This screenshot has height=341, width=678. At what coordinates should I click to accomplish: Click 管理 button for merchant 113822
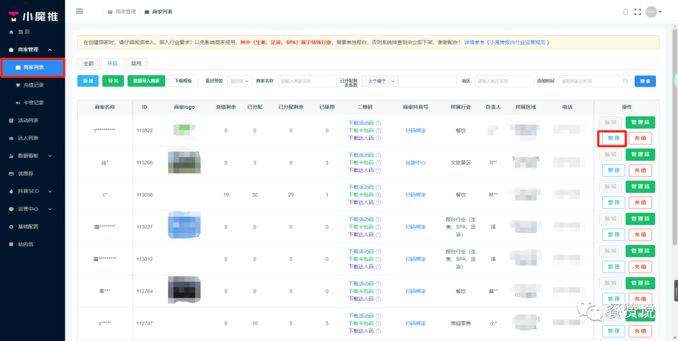pos(613,139)
